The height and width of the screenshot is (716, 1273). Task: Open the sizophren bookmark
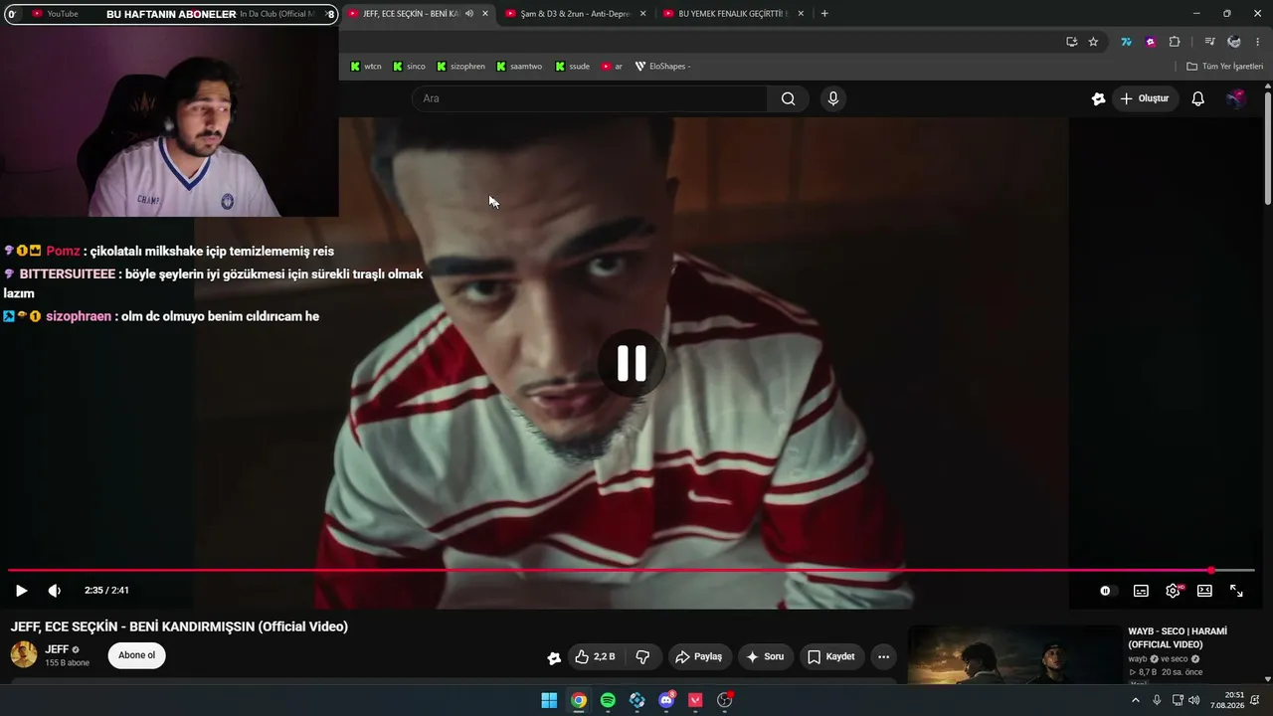click(x=461, y=67)
